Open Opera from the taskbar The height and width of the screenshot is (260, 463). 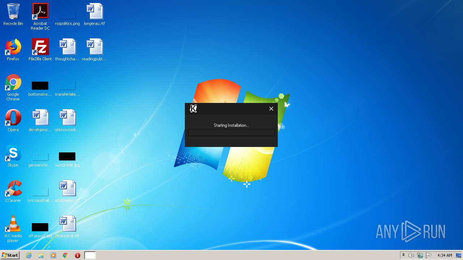[x=77, y=255]
